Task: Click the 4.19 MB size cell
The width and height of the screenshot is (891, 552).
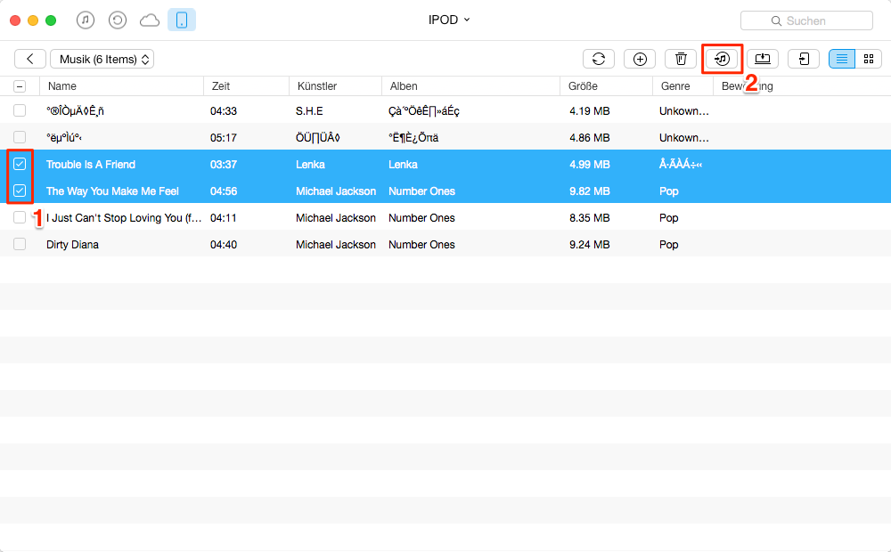Action: (x=590, y=111)
